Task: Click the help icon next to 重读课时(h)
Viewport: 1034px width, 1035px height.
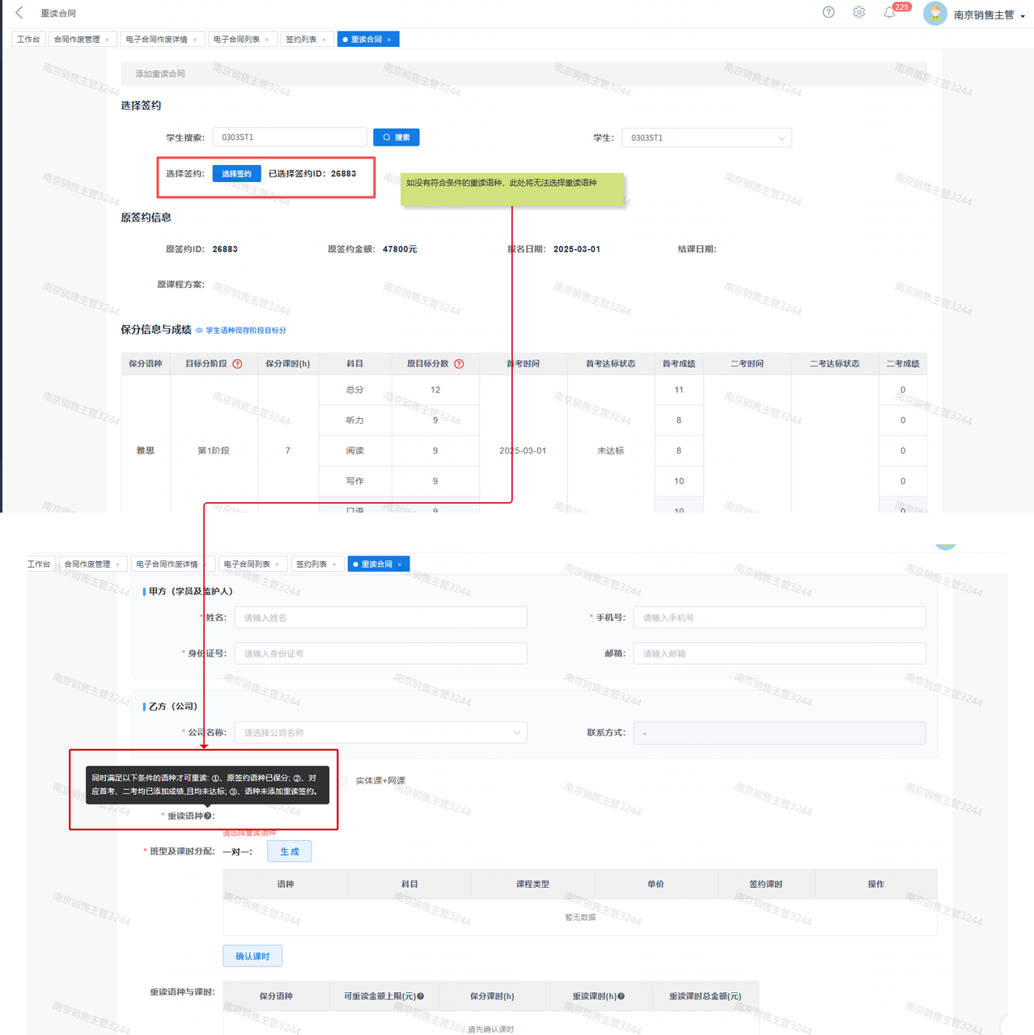Action: click(621, 996)
